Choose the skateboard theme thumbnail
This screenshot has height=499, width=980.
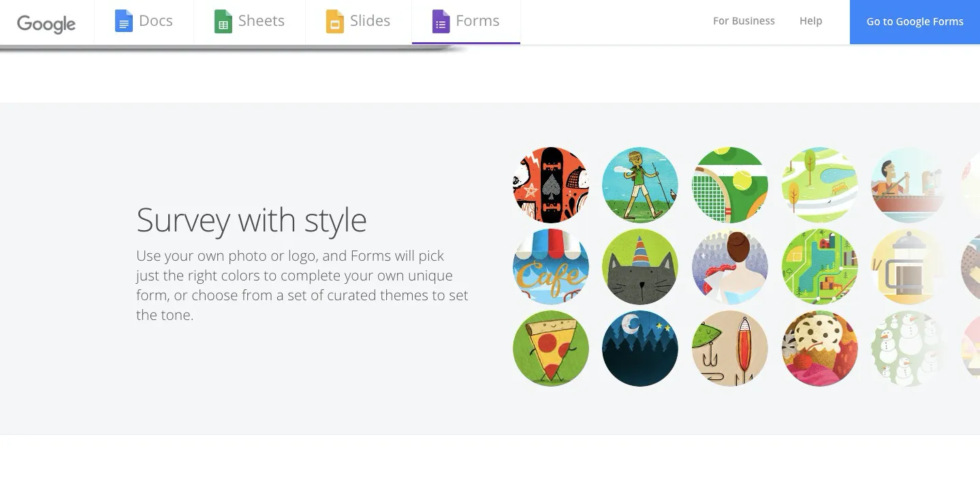pyautogui.click(x=550, y=185)
